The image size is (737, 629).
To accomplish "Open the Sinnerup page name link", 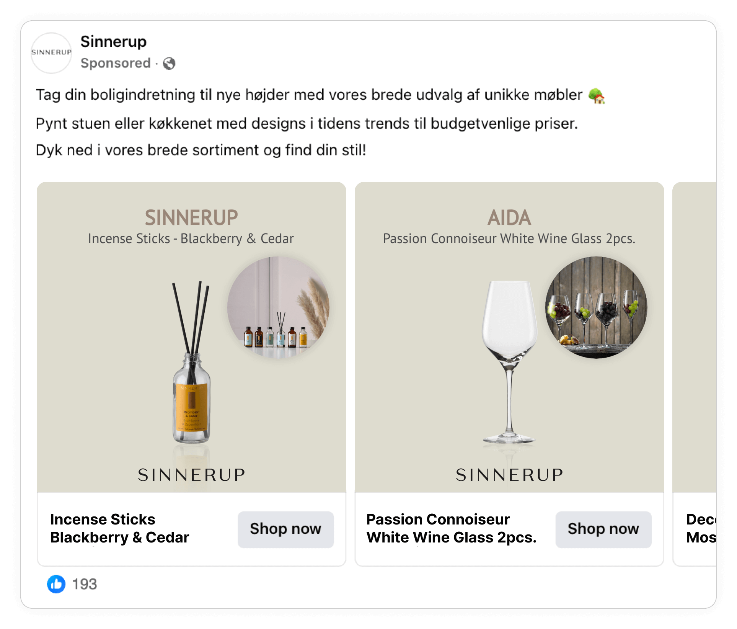I will pyautogui.click(x=113, y=41).
